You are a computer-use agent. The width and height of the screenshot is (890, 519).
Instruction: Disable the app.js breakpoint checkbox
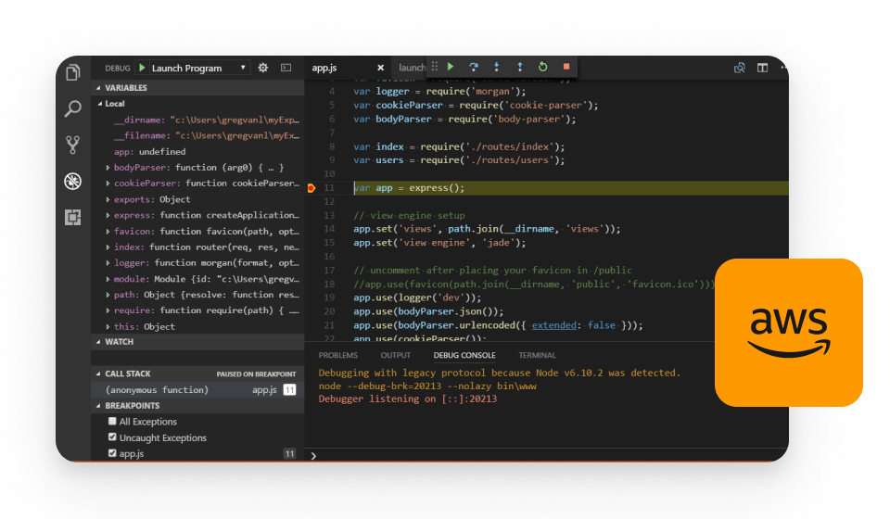click(112, 453)
